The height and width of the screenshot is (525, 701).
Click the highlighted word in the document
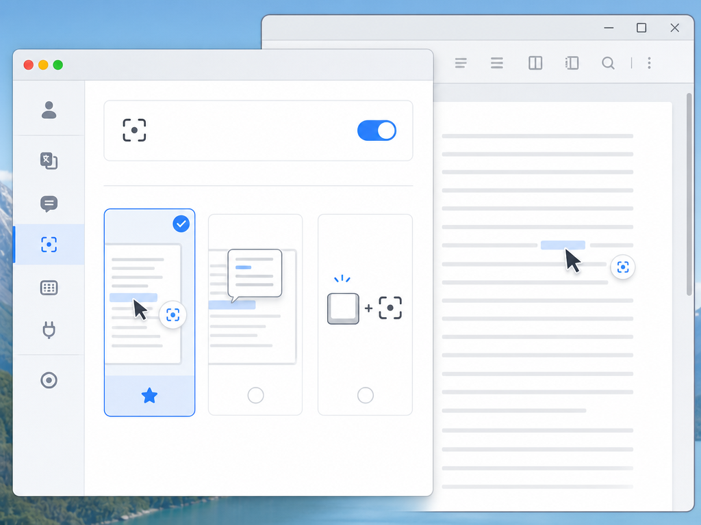coord(563,245)
